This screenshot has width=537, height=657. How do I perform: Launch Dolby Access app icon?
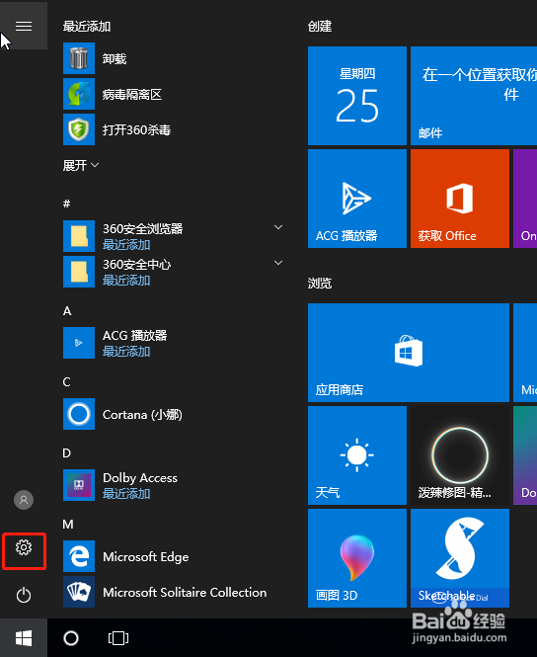click(79, 485)
